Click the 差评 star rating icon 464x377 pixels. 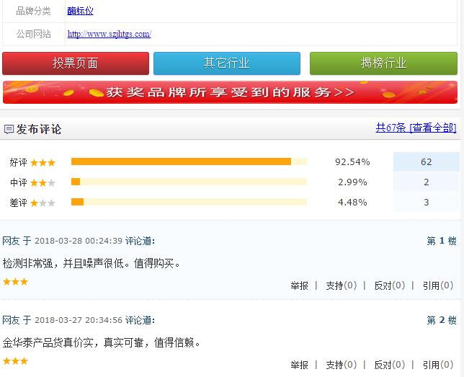pyautogui.click(x=43, y=203)
